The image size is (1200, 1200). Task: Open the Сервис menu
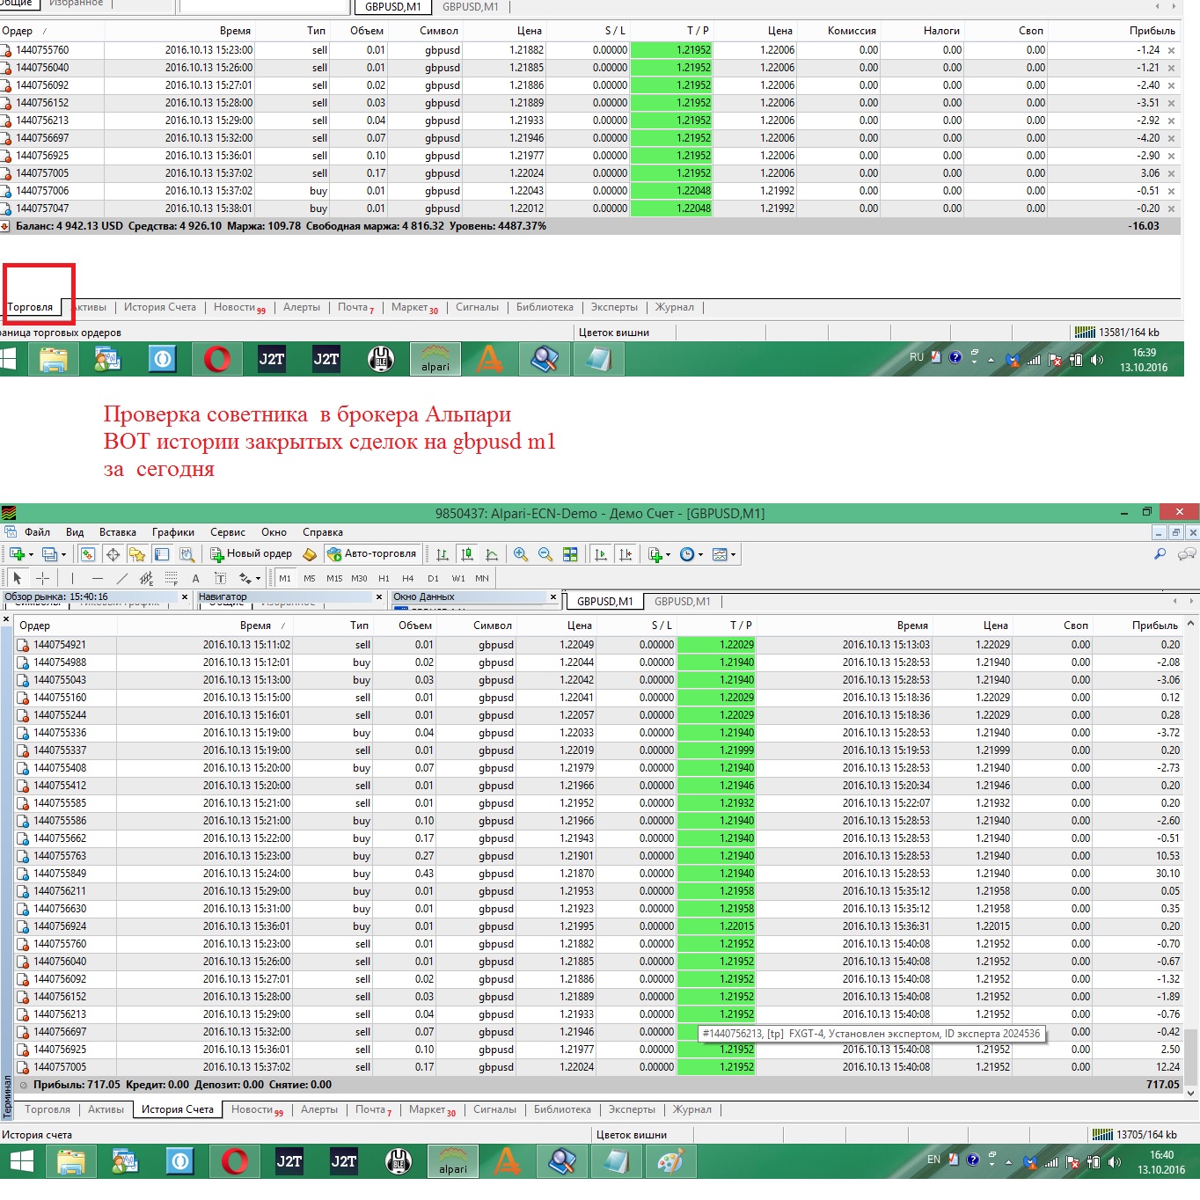click(228, 532)
